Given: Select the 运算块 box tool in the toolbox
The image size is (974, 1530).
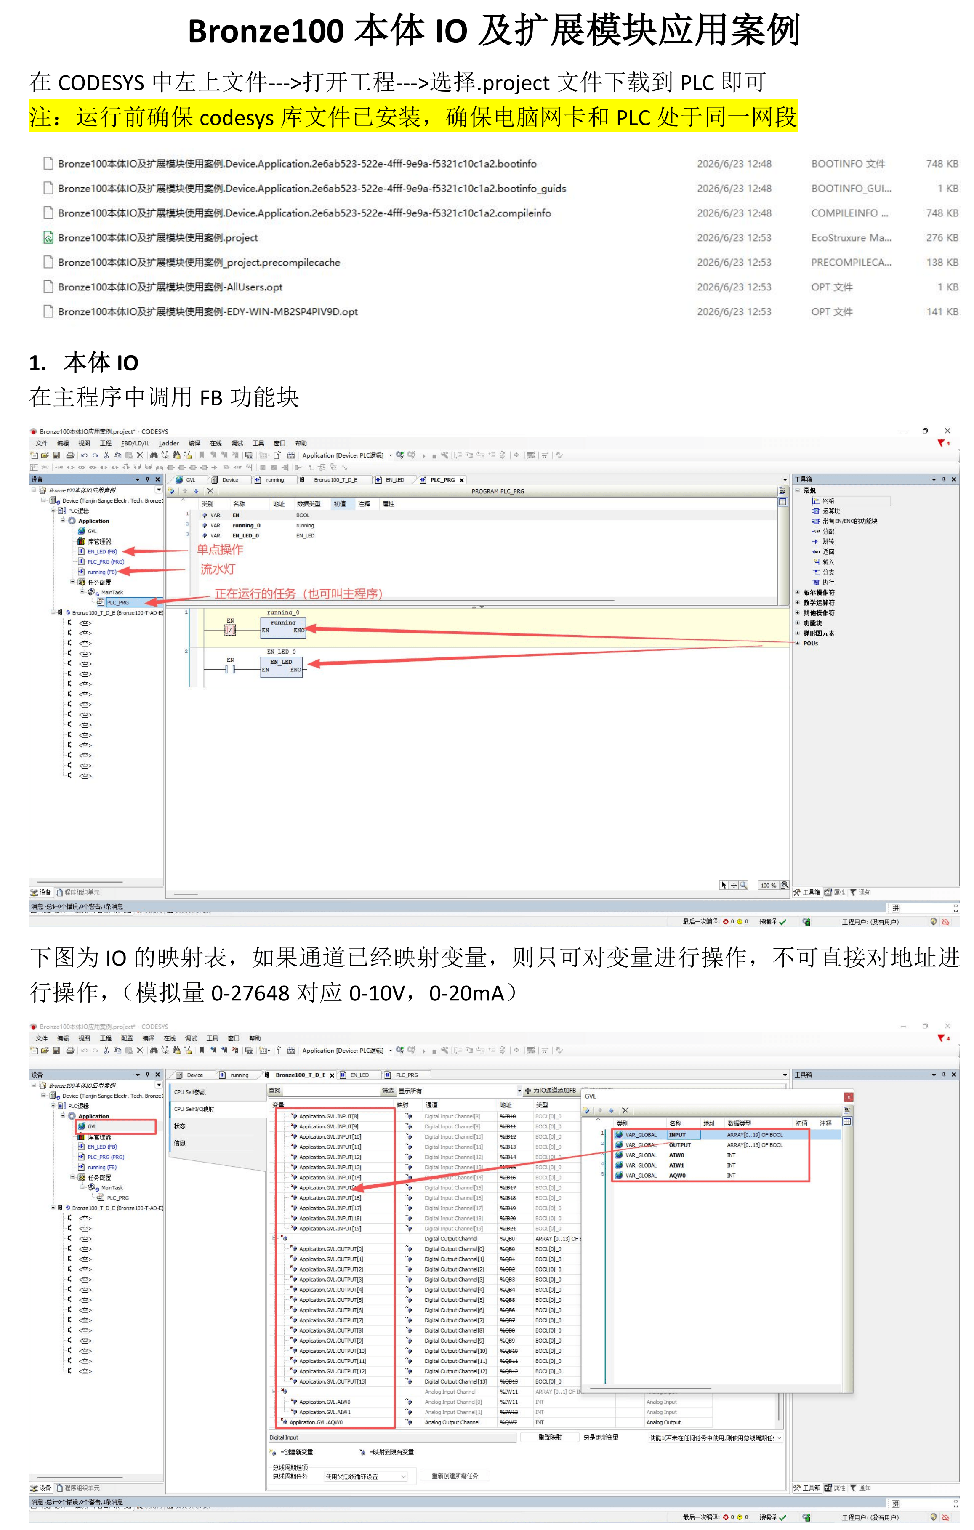Looking at the screenshot, I should pyautogui.click(x=827, y=511).
